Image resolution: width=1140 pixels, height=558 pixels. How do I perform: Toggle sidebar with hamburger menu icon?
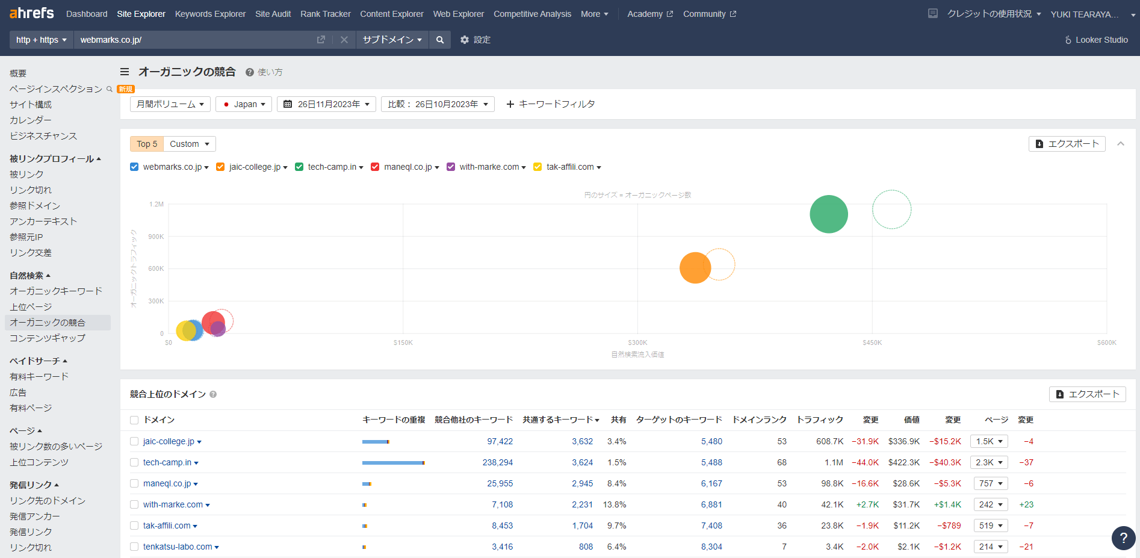coord(125,72)
